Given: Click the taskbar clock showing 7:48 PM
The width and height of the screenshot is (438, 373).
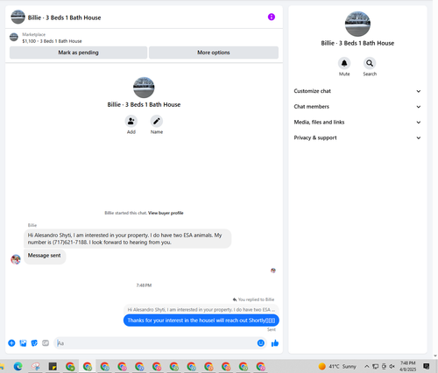Looking at the screenshot, I should (407, 366).
